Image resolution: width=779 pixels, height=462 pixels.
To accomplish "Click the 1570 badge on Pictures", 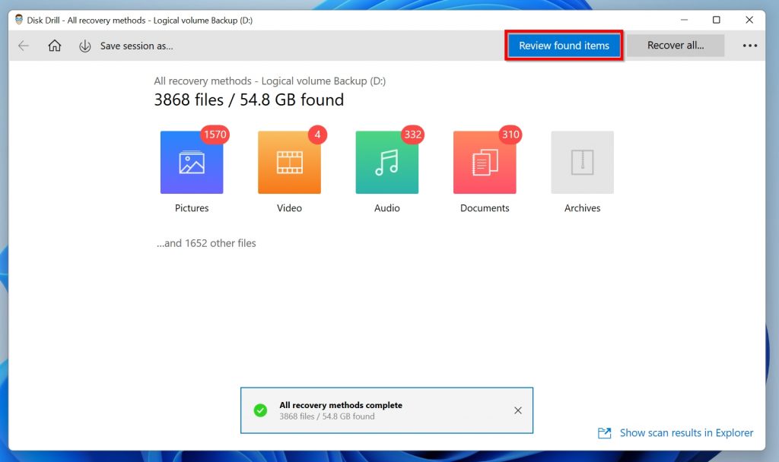I will [x=214, y=134].
